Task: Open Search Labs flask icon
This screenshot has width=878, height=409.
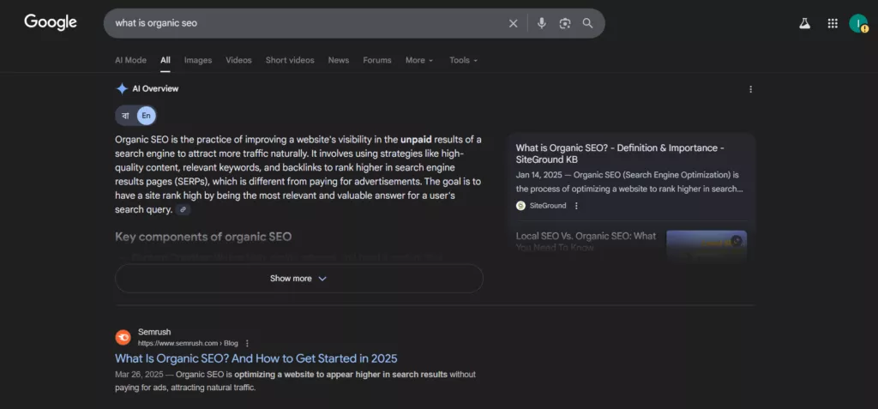Action: 804,23
